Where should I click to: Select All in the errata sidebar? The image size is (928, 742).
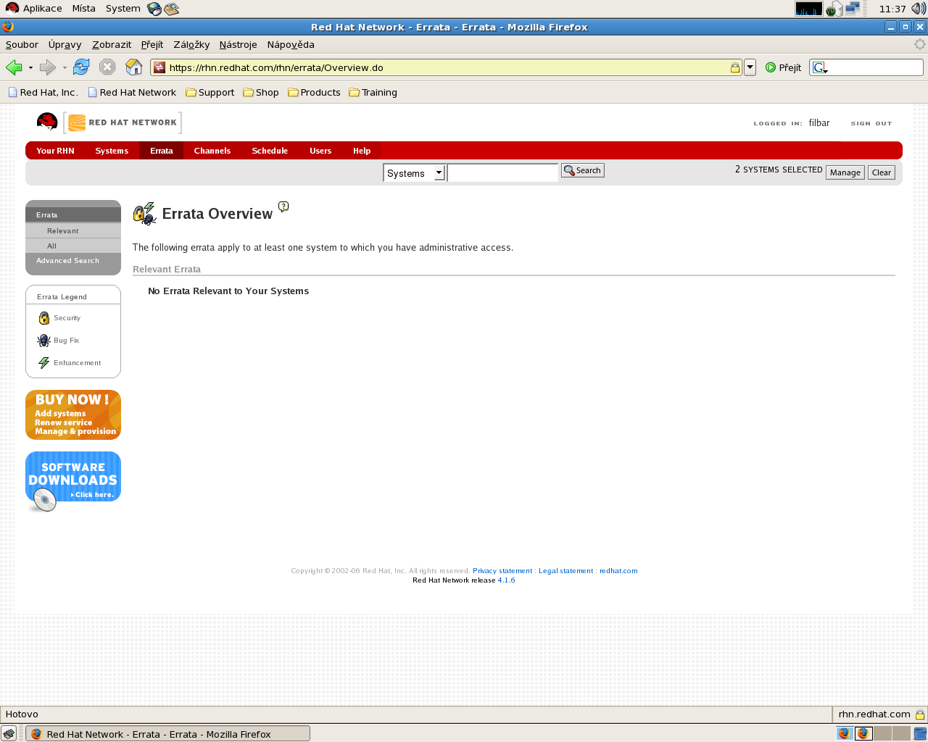73,246
